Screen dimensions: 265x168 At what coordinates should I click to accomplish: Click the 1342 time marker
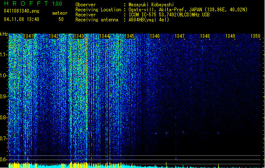point(54,36)
